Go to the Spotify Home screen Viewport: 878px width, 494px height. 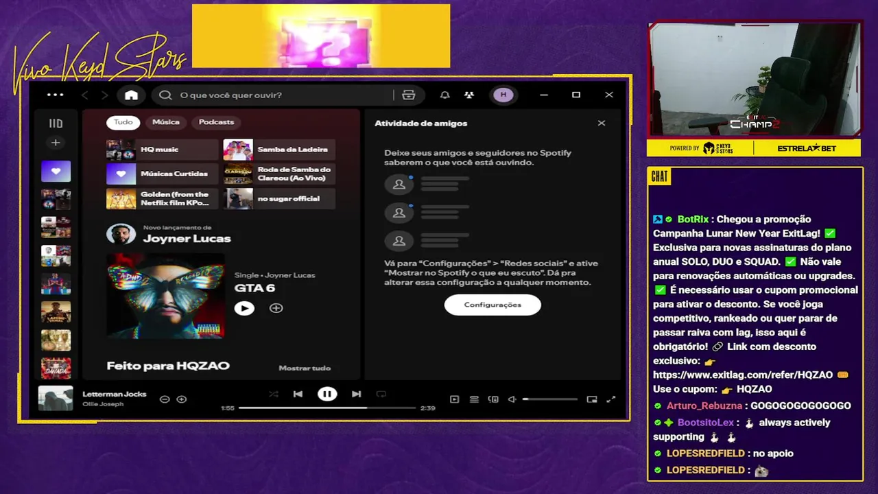click(131, 95)
